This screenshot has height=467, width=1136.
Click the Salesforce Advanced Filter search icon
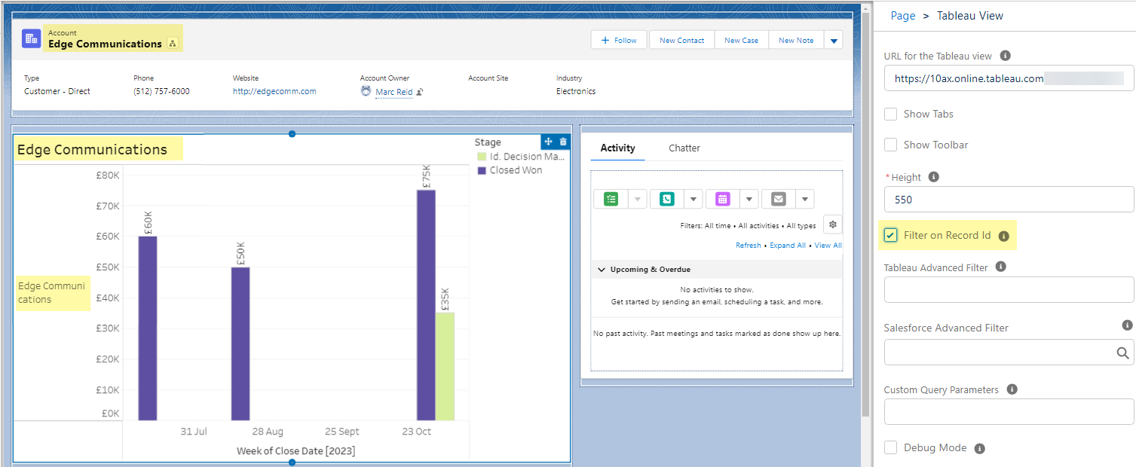[x=1122, y=353]
